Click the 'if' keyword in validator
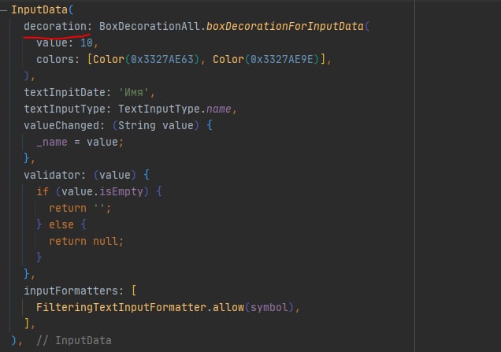501x352 pixels. (43, 191)
